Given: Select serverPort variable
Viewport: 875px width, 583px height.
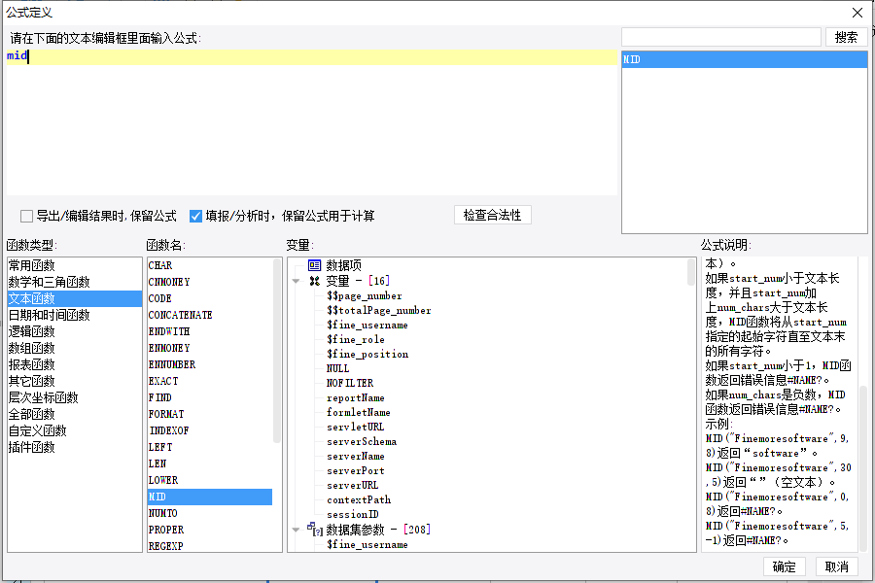Looking at the screenshot, I should coord(356,470).
